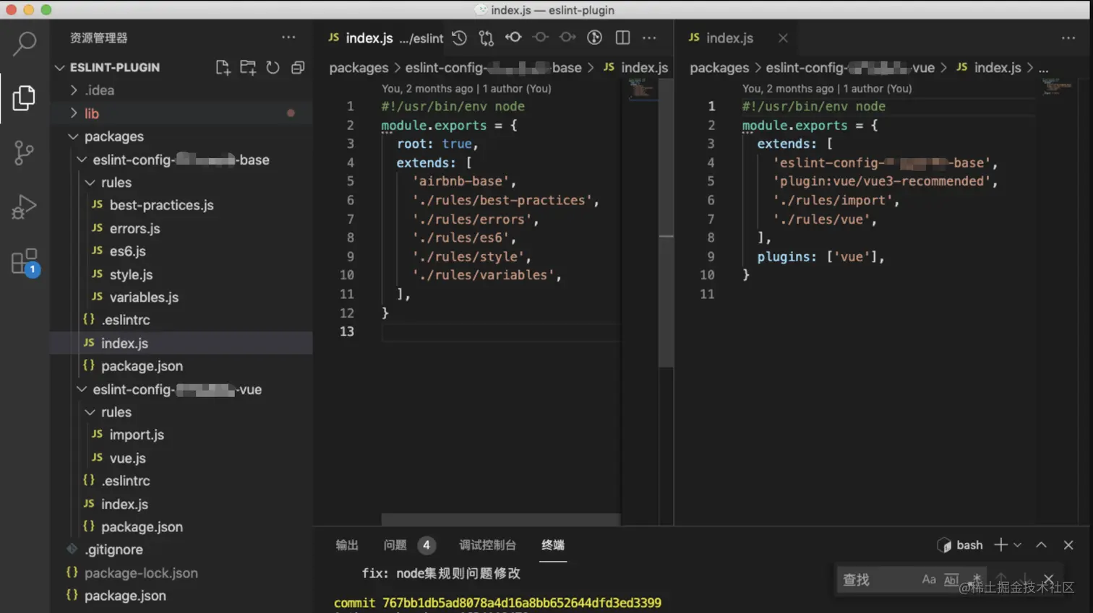This screenshot has height=613, width=1093.
Task: Collapse the eslint-config vue folder
Action: pyautogui.click(x=82, y=389)
